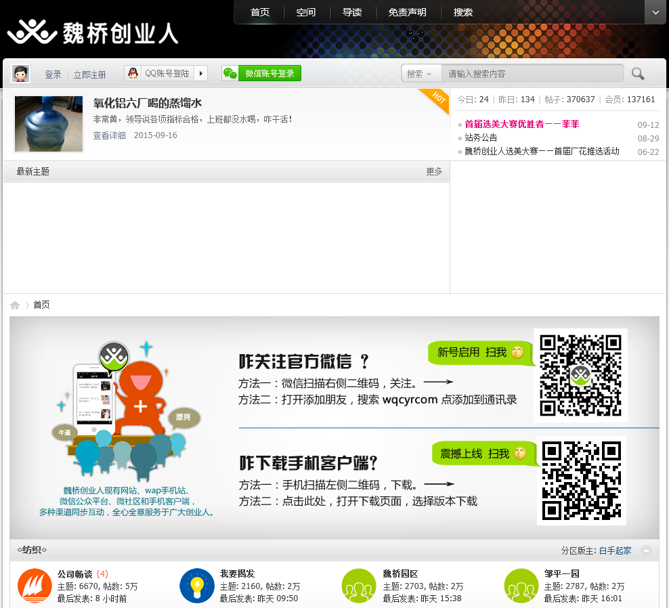Viewport: 669px width, 608px height.
Task: Click 更多 in 最新主题 header
Action: [434, 171]
